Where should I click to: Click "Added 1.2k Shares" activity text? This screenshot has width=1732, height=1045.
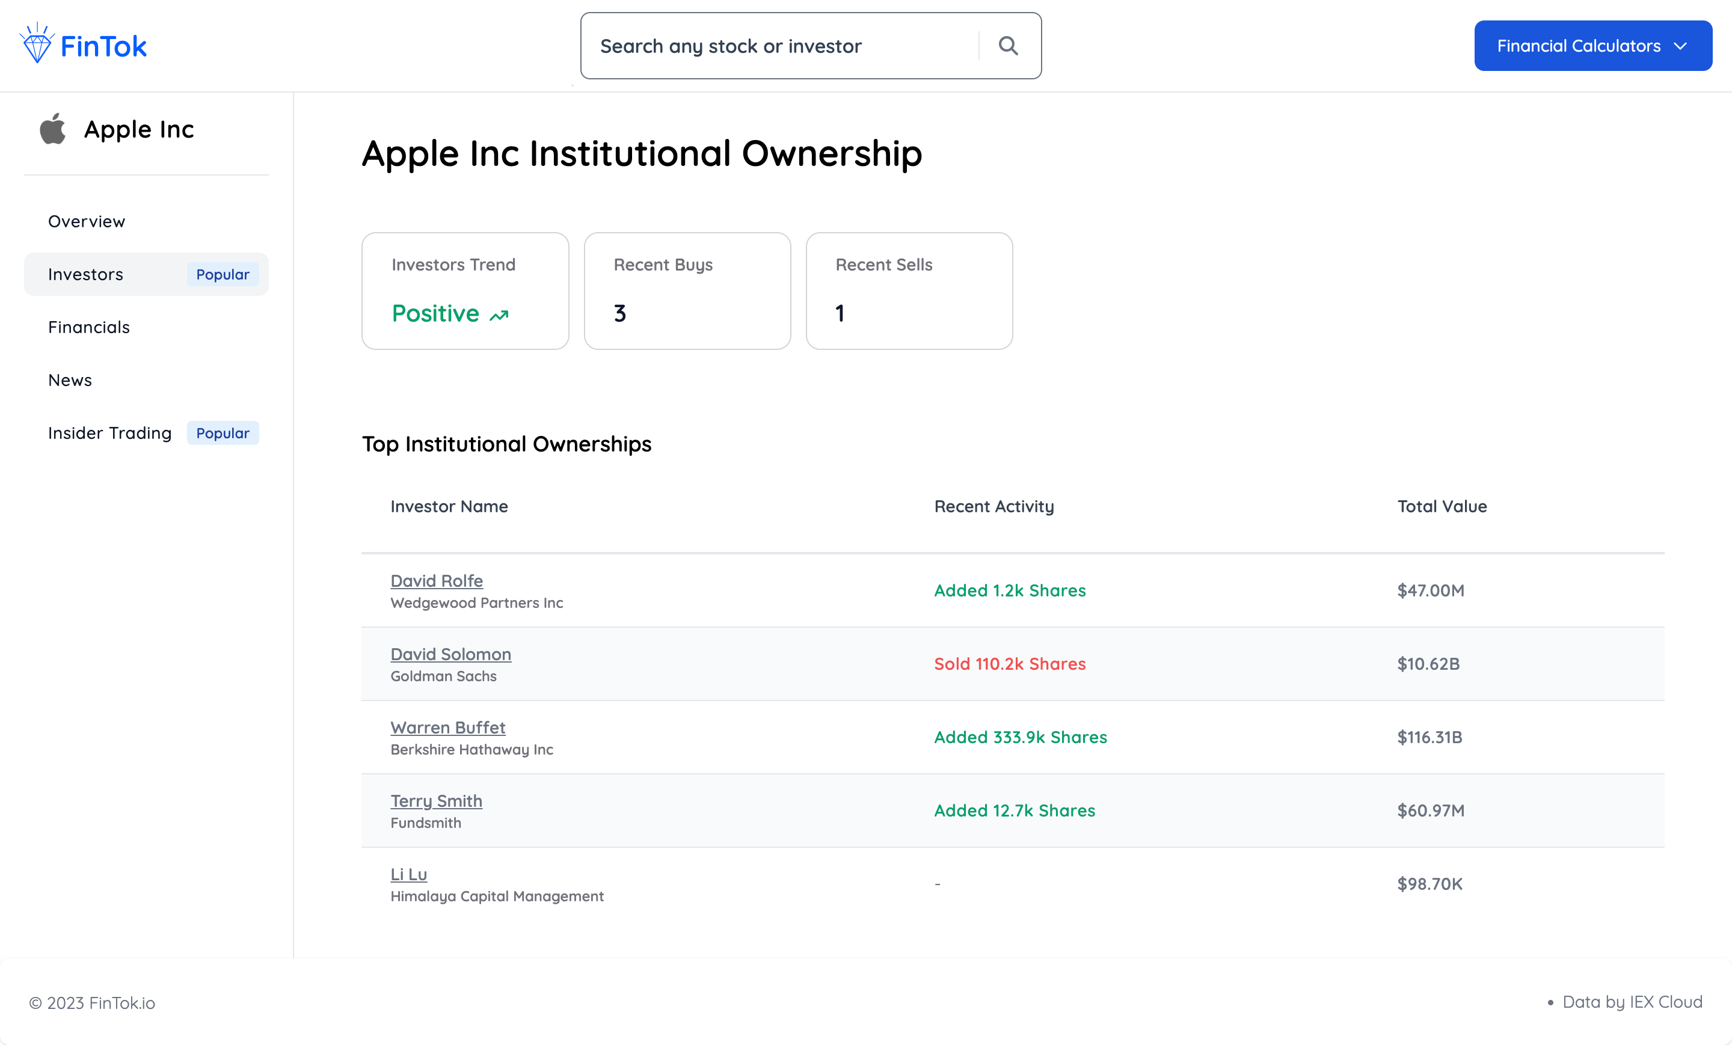coord(1009,590)
